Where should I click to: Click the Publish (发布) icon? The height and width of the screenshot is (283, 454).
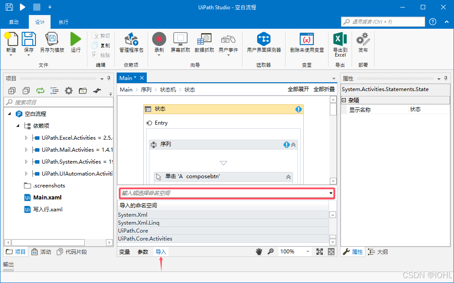pyautogui.click(x=363, y=39)
